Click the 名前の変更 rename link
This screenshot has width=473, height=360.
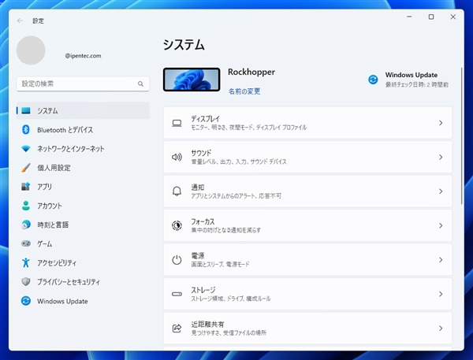pos(244,91)
